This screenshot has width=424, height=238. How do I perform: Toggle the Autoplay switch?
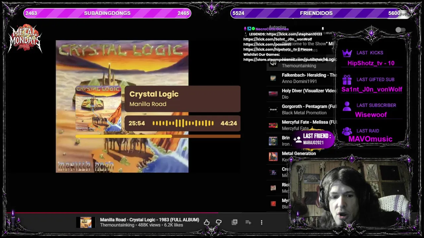tap(400, 30)
